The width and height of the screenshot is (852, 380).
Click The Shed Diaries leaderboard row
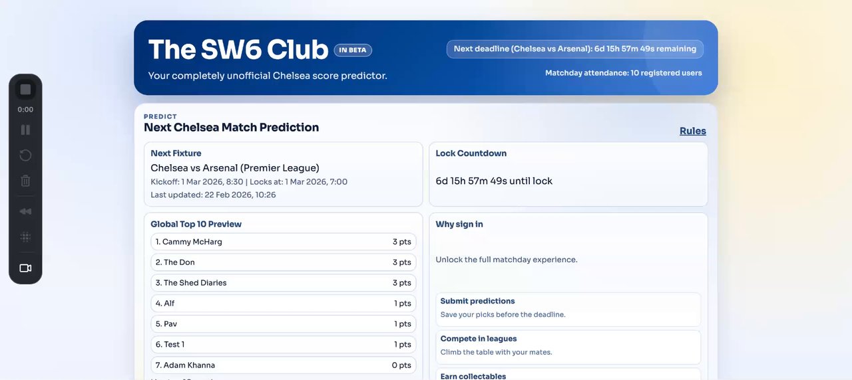[283, 283]
